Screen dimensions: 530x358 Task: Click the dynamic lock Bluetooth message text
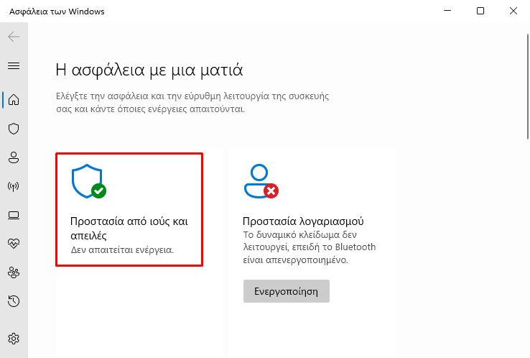pos(310,247)
